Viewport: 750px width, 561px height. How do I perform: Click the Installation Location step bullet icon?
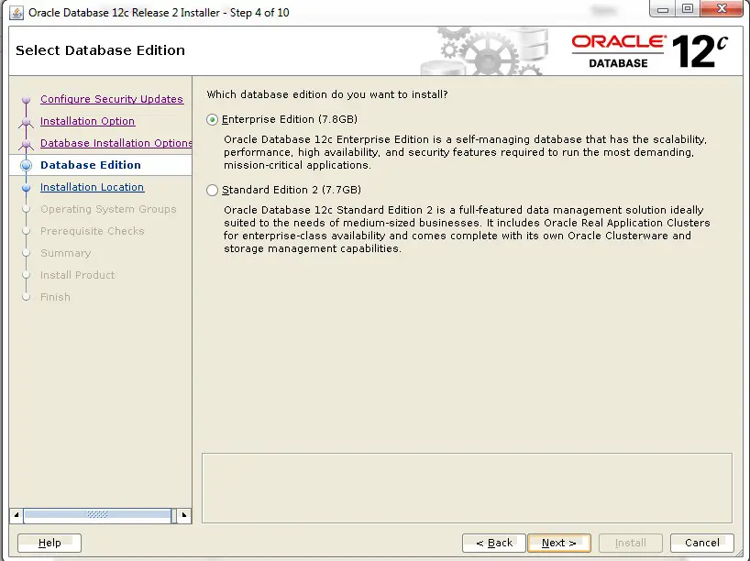click(x=27, y=188)
